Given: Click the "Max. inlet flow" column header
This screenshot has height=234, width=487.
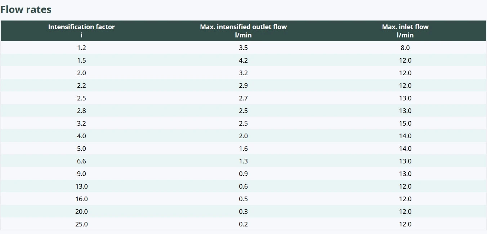Looking at the screenshot, I should tap(405, 27).
